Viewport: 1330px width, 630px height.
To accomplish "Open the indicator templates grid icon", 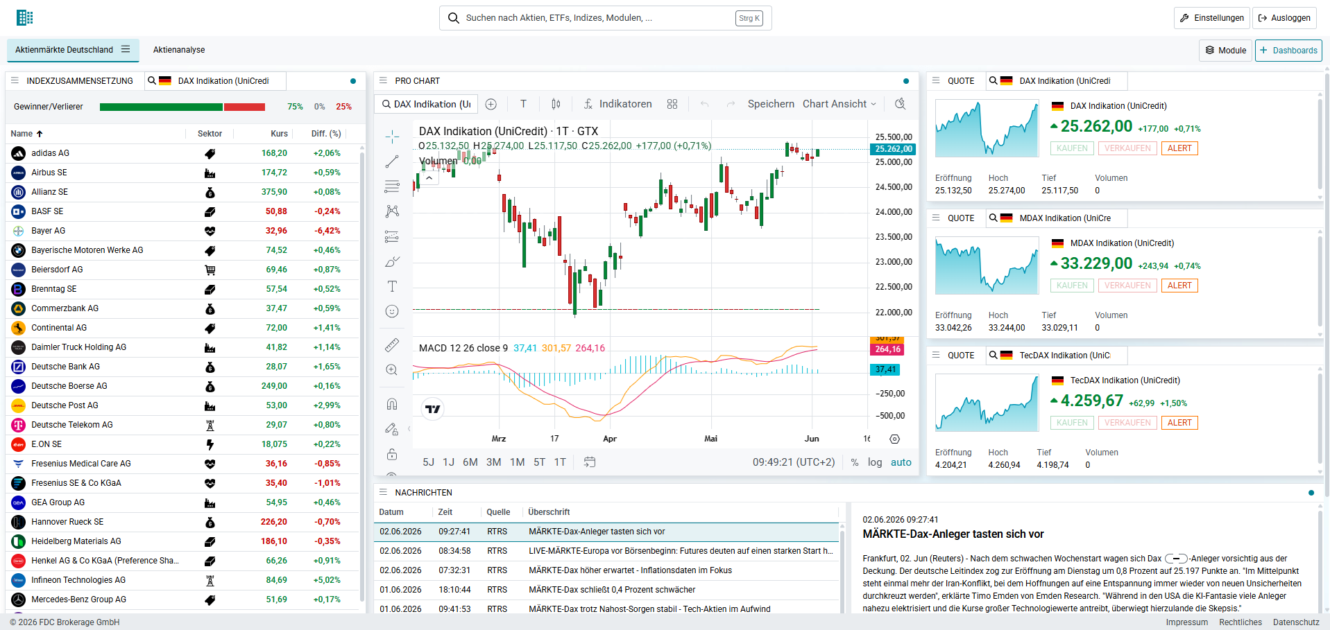I will (x=672, y=104).
